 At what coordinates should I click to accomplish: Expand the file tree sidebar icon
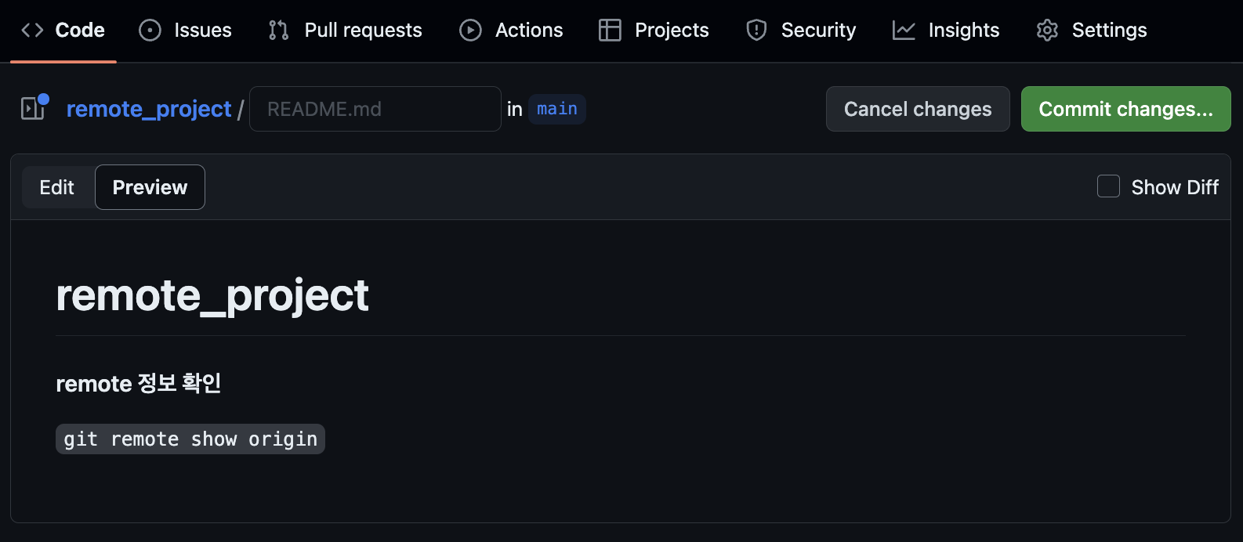[x=34, y=107]
